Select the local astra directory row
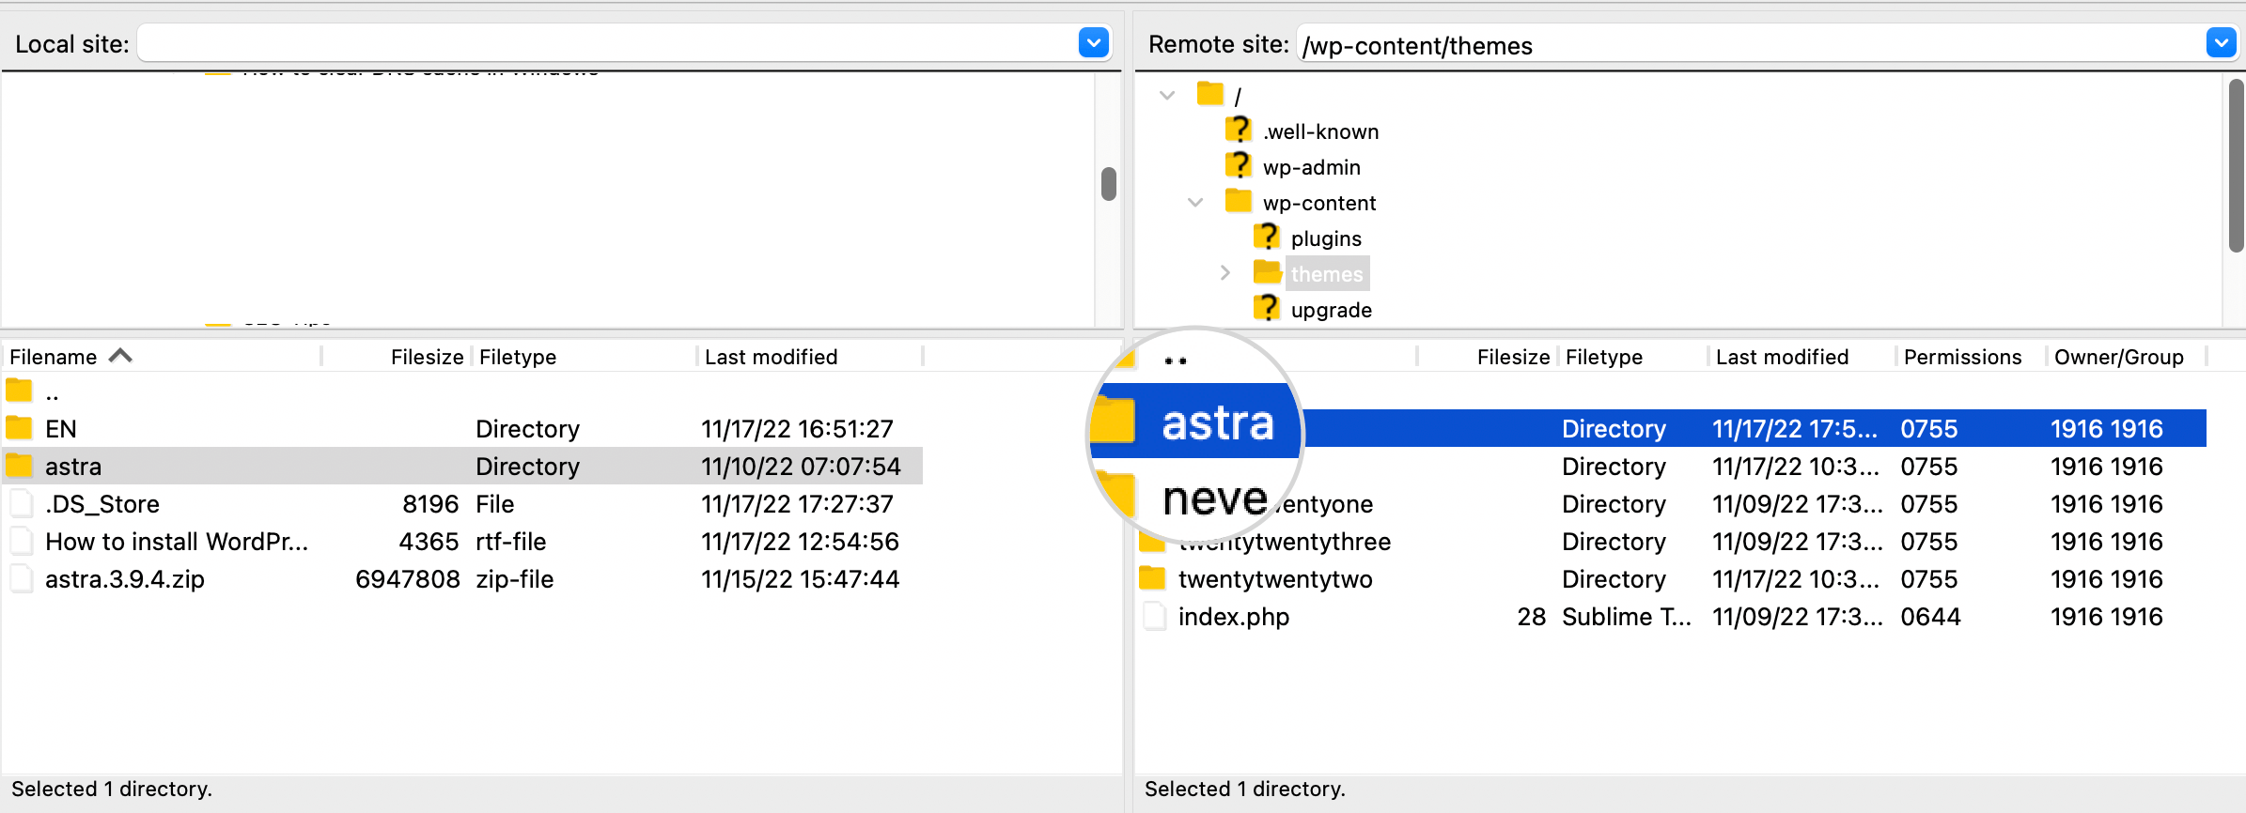This screenshot has height=813, width=2246. [x=462, y=466]
